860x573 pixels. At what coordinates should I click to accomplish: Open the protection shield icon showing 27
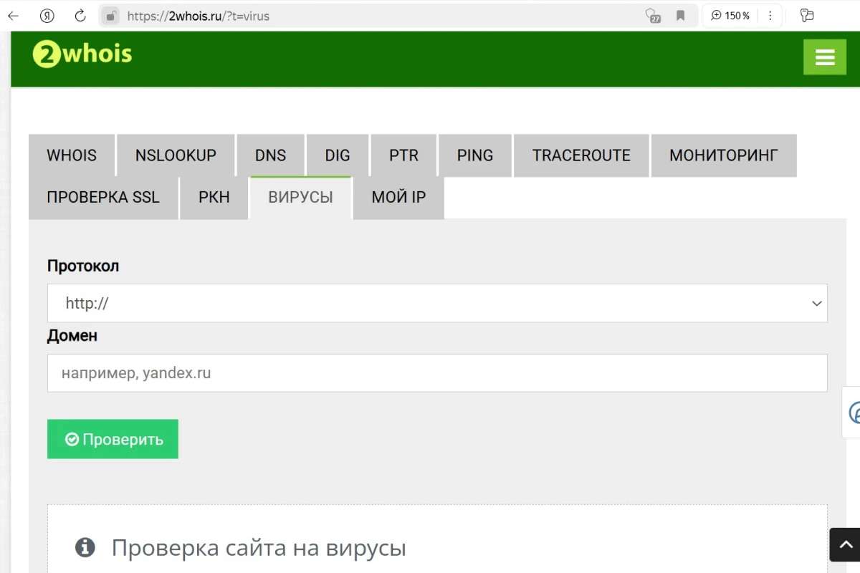(x=652, y=16)
